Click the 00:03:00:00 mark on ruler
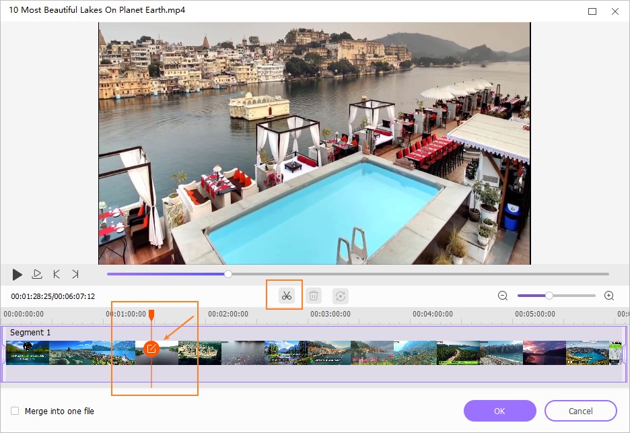Image resolution: width=630 pixels, height=433 pixels. point(330,314)
